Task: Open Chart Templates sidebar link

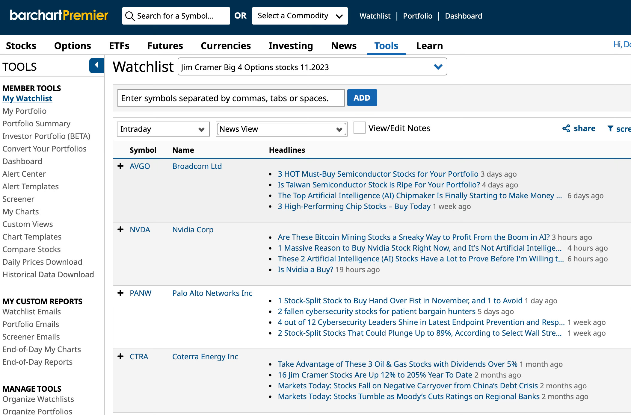Action: point(32,237)
